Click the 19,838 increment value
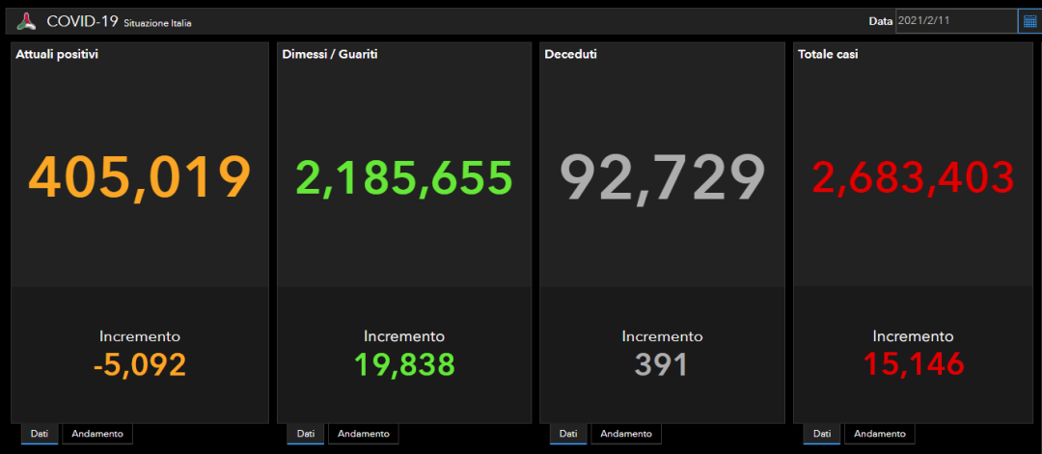 [404, 365]
